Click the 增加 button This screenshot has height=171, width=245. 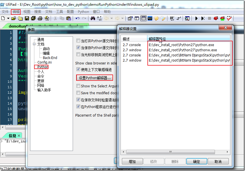coord(132,161)
